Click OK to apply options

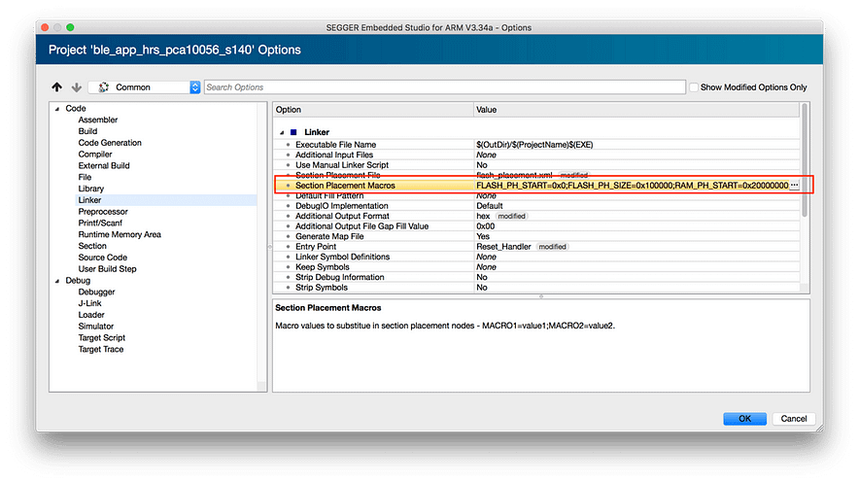click(x=744, y=419)
